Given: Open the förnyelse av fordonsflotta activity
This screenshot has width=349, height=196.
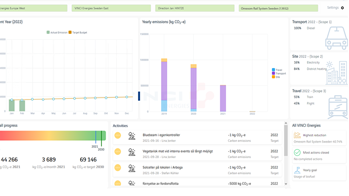Looking at the screenshot, I should click(x=197, y=183).
